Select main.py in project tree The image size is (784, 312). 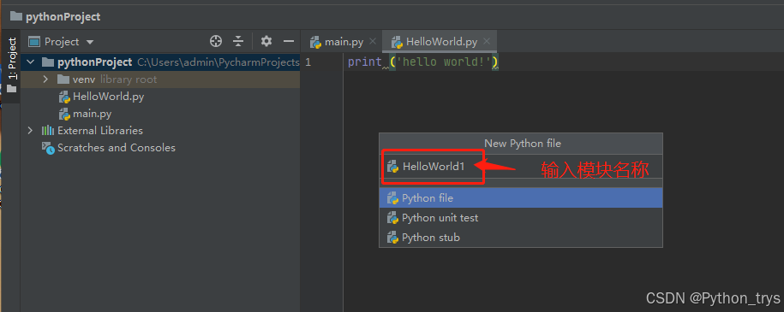pos(92,114)
